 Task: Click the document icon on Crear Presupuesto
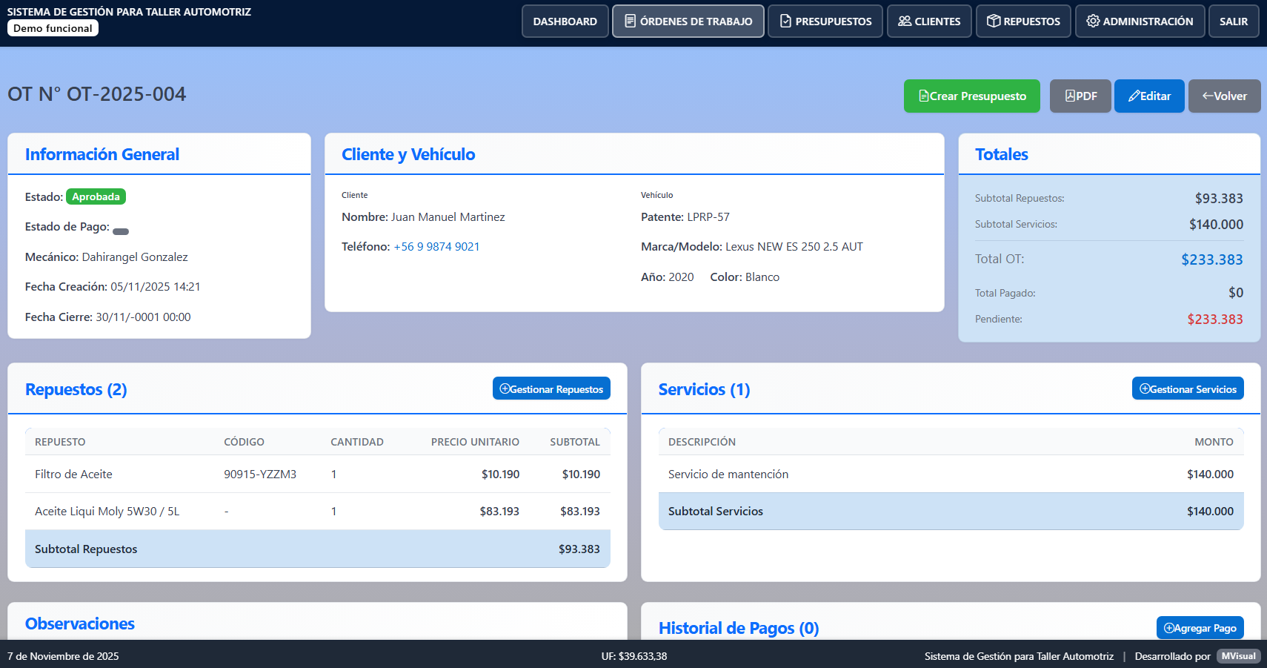924,96
